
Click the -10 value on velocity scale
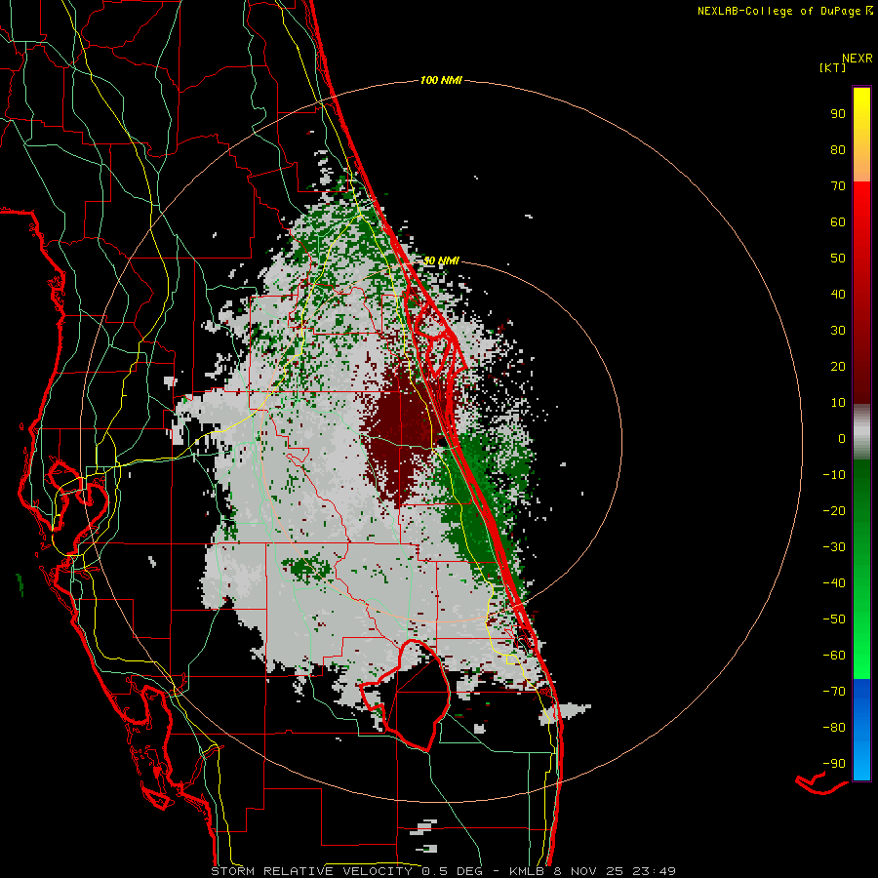(834, 475)
